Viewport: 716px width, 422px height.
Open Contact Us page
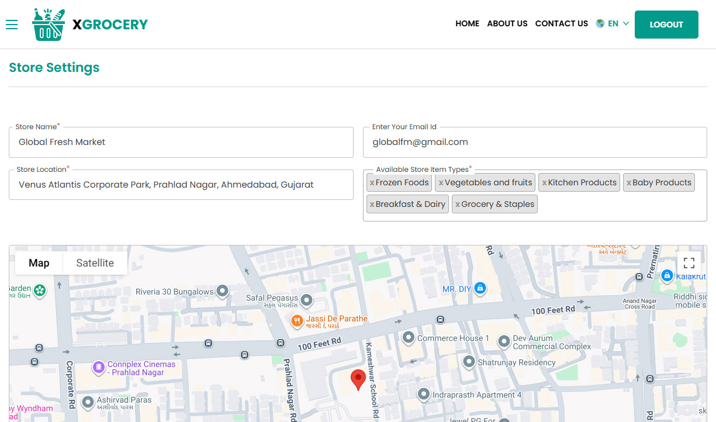(x=561, y=24)
